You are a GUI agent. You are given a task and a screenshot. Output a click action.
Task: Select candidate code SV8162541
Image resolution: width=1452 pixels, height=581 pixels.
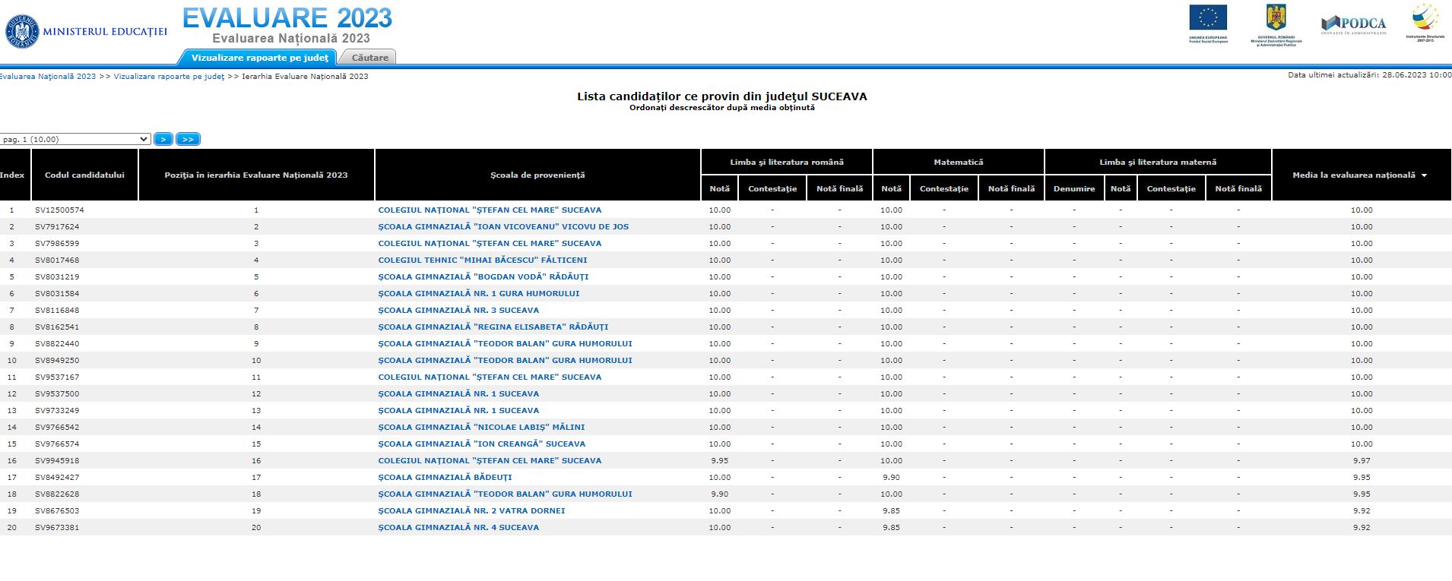pos(57,327)
